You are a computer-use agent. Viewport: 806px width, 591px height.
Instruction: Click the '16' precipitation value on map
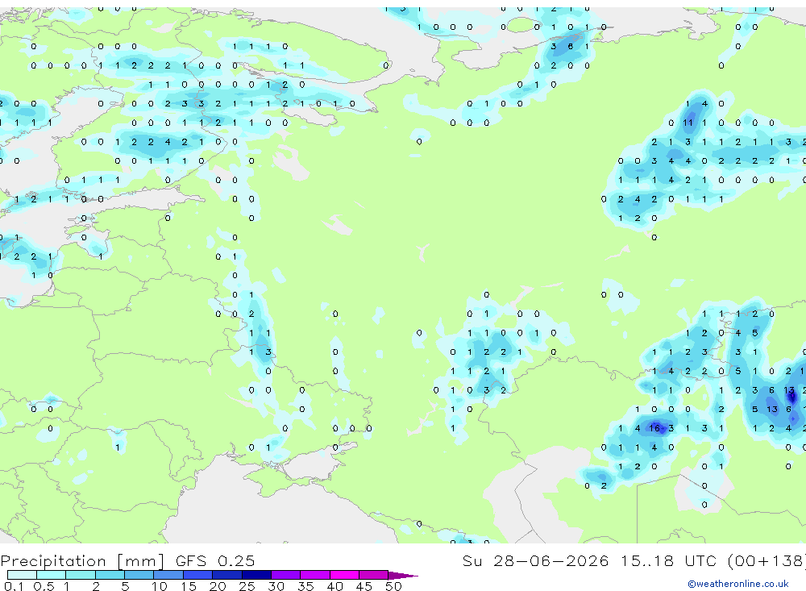pos(654,428)
